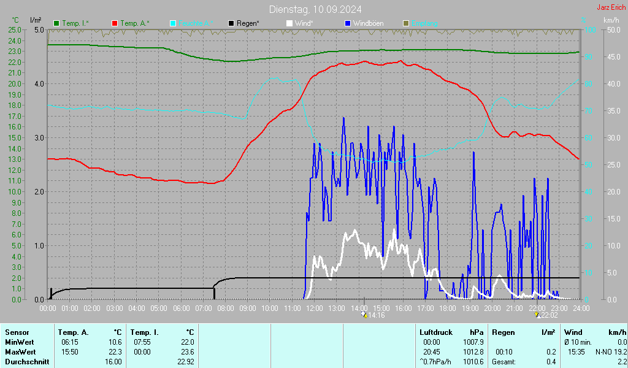The width and height of the screenshot is (628, 368).
Task: Toggle the Windböen series label
Action: click(x=369, y=23)
